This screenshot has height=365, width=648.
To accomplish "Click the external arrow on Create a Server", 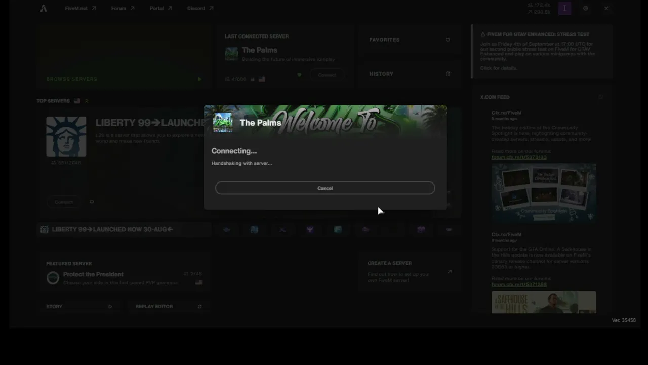I will click(449, 272).
